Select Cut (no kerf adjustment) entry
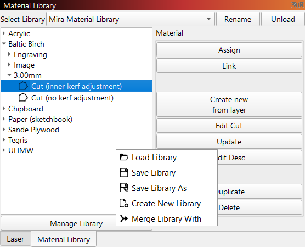 (76, 98)
